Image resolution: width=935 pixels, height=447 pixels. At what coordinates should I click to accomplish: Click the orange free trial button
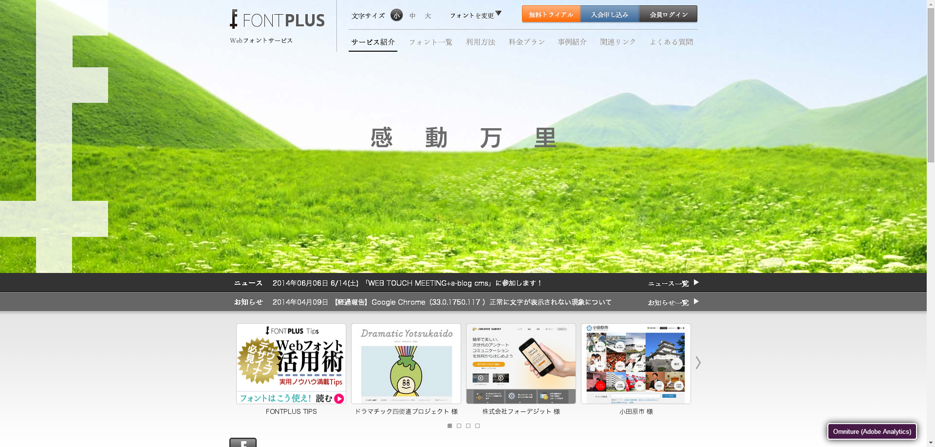coord(551,14)
